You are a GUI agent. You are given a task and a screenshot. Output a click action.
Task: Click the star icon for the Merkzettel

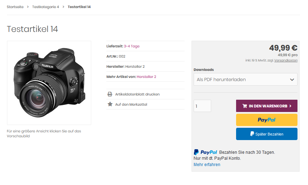[x=110, y=104]
